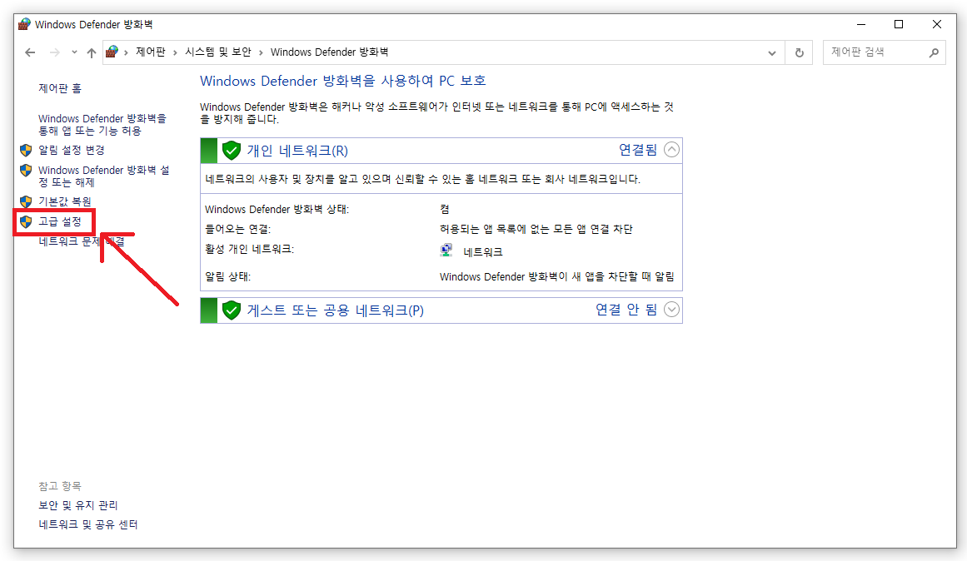Screen dimensions: 967x561
Task: Click the forward navigation arrow
Action: point(55,52)
